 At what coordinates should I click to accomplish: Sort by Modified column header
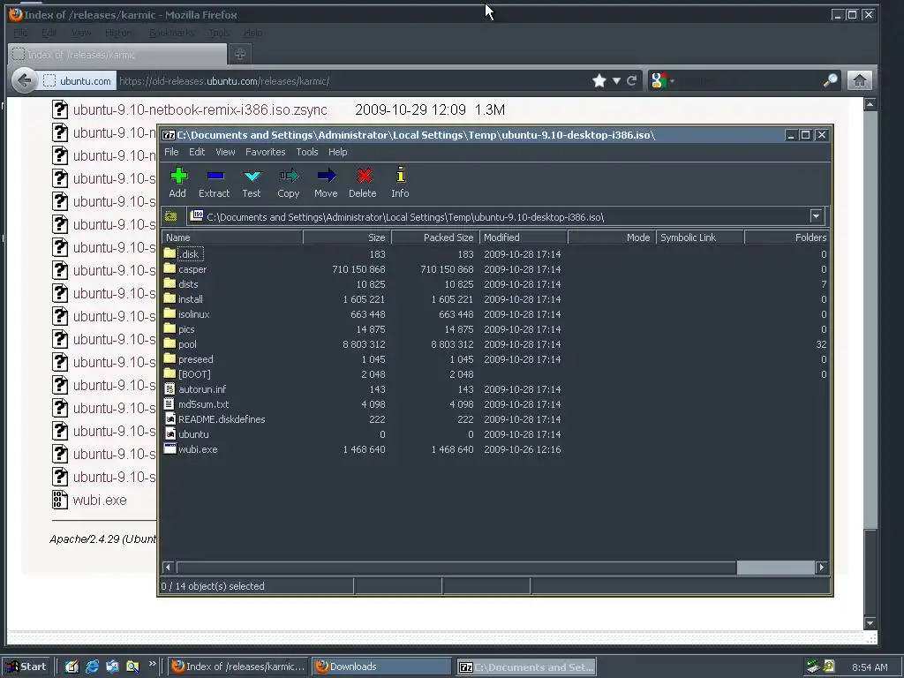tap(524, 237)
